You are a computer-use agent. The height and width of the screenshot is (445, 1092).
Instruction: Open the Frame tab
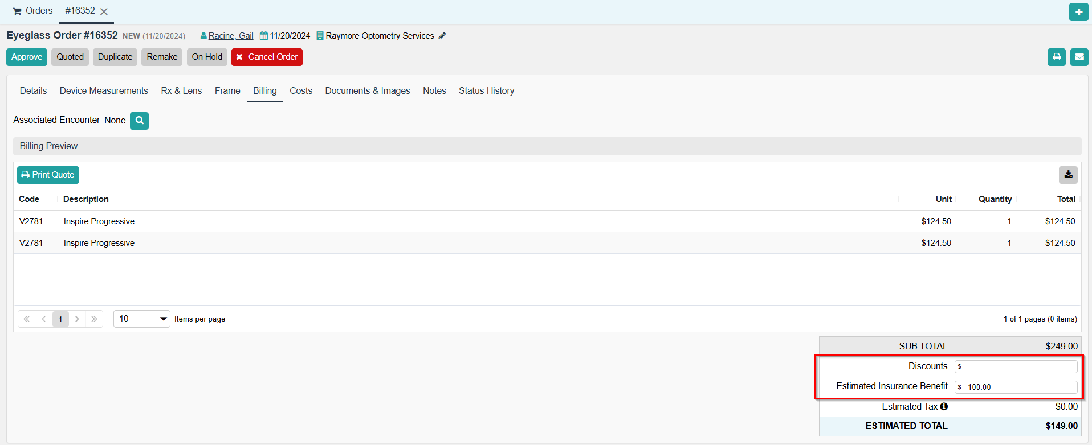227,90
